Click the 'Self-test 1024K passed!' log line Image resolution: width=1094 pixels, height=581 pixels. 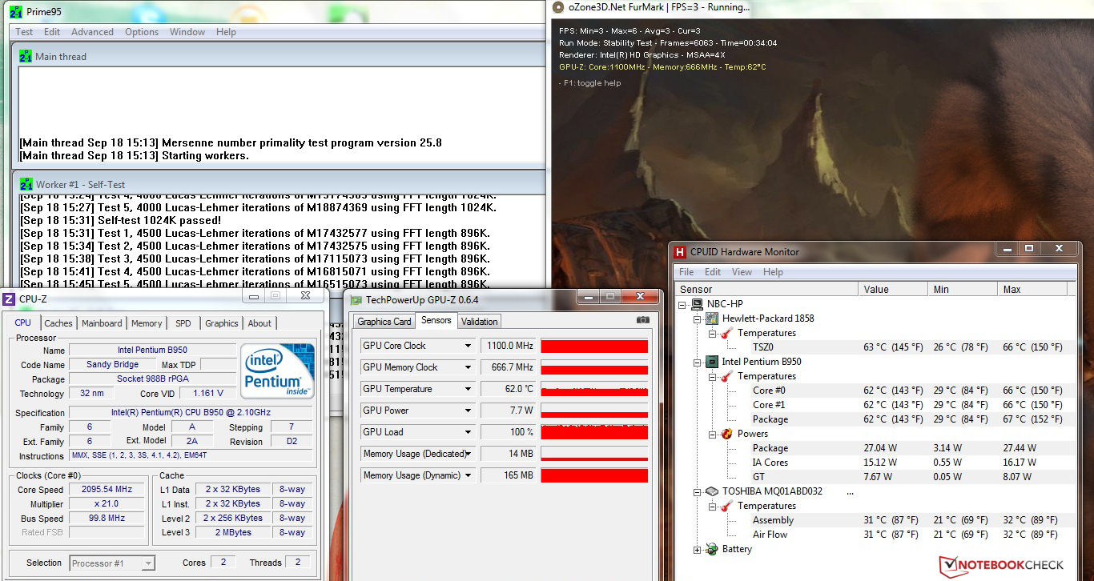(120, 220)
